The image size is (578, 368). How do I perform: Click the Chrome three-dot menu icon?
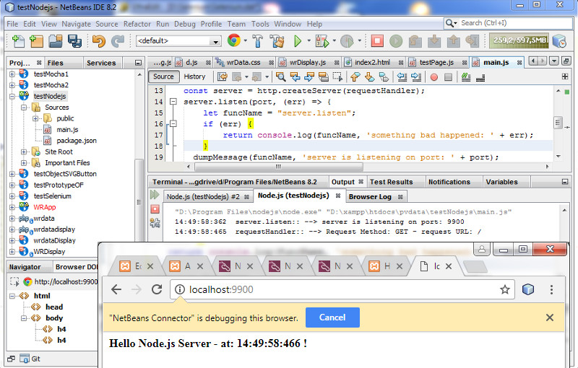coord(551,289)
